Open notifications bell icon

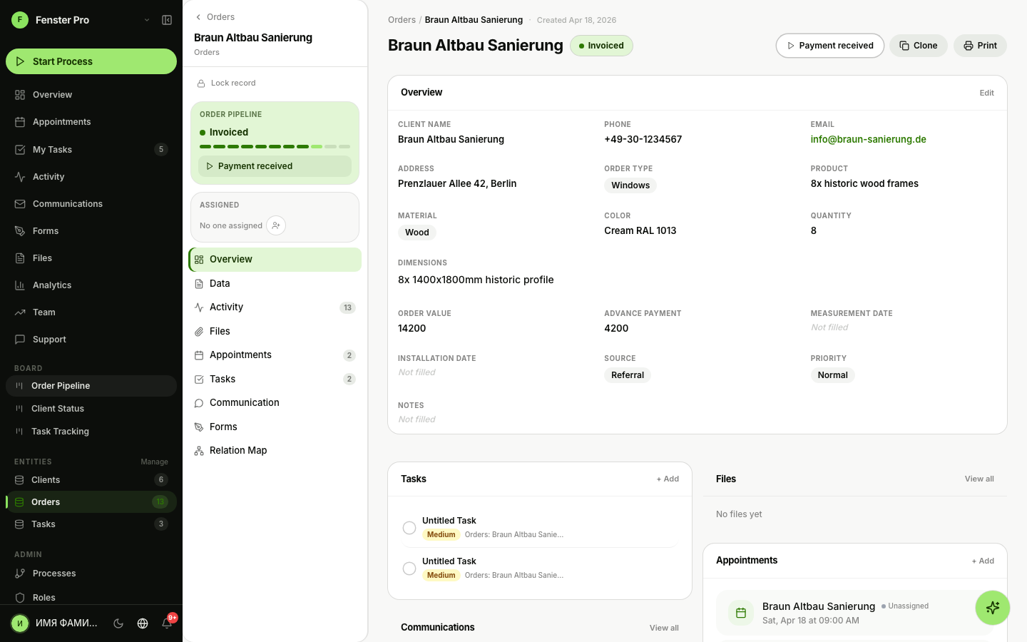(x=167, y=623)
